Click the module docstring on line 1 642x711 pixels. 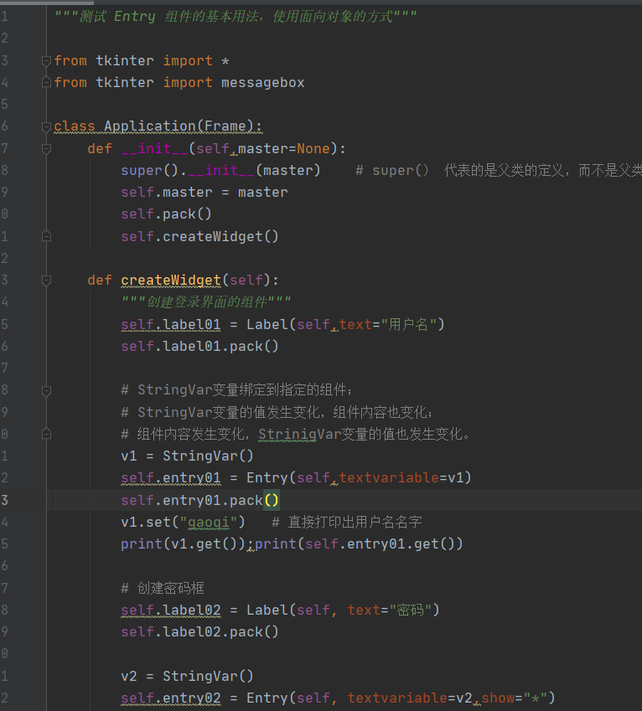coord(236,17)
